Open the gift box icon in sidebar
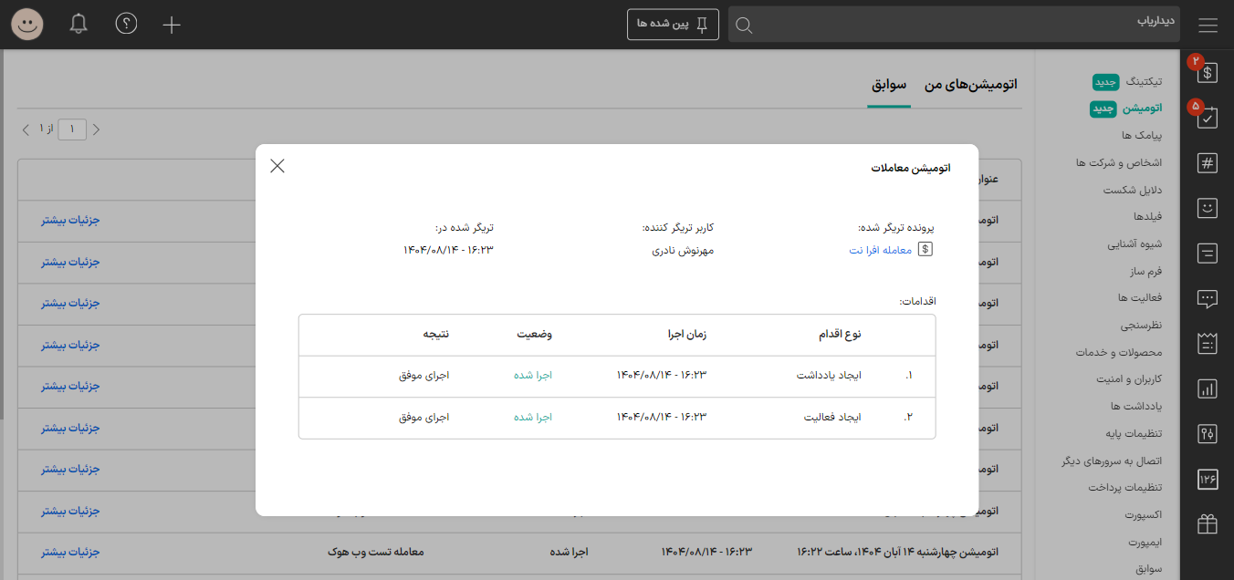1234x580 pixels. (x=1208, y=524)
